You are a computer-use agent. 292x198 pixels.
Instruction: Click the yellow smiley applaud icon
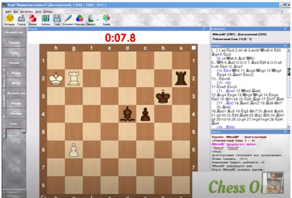(x=10, y=19)
